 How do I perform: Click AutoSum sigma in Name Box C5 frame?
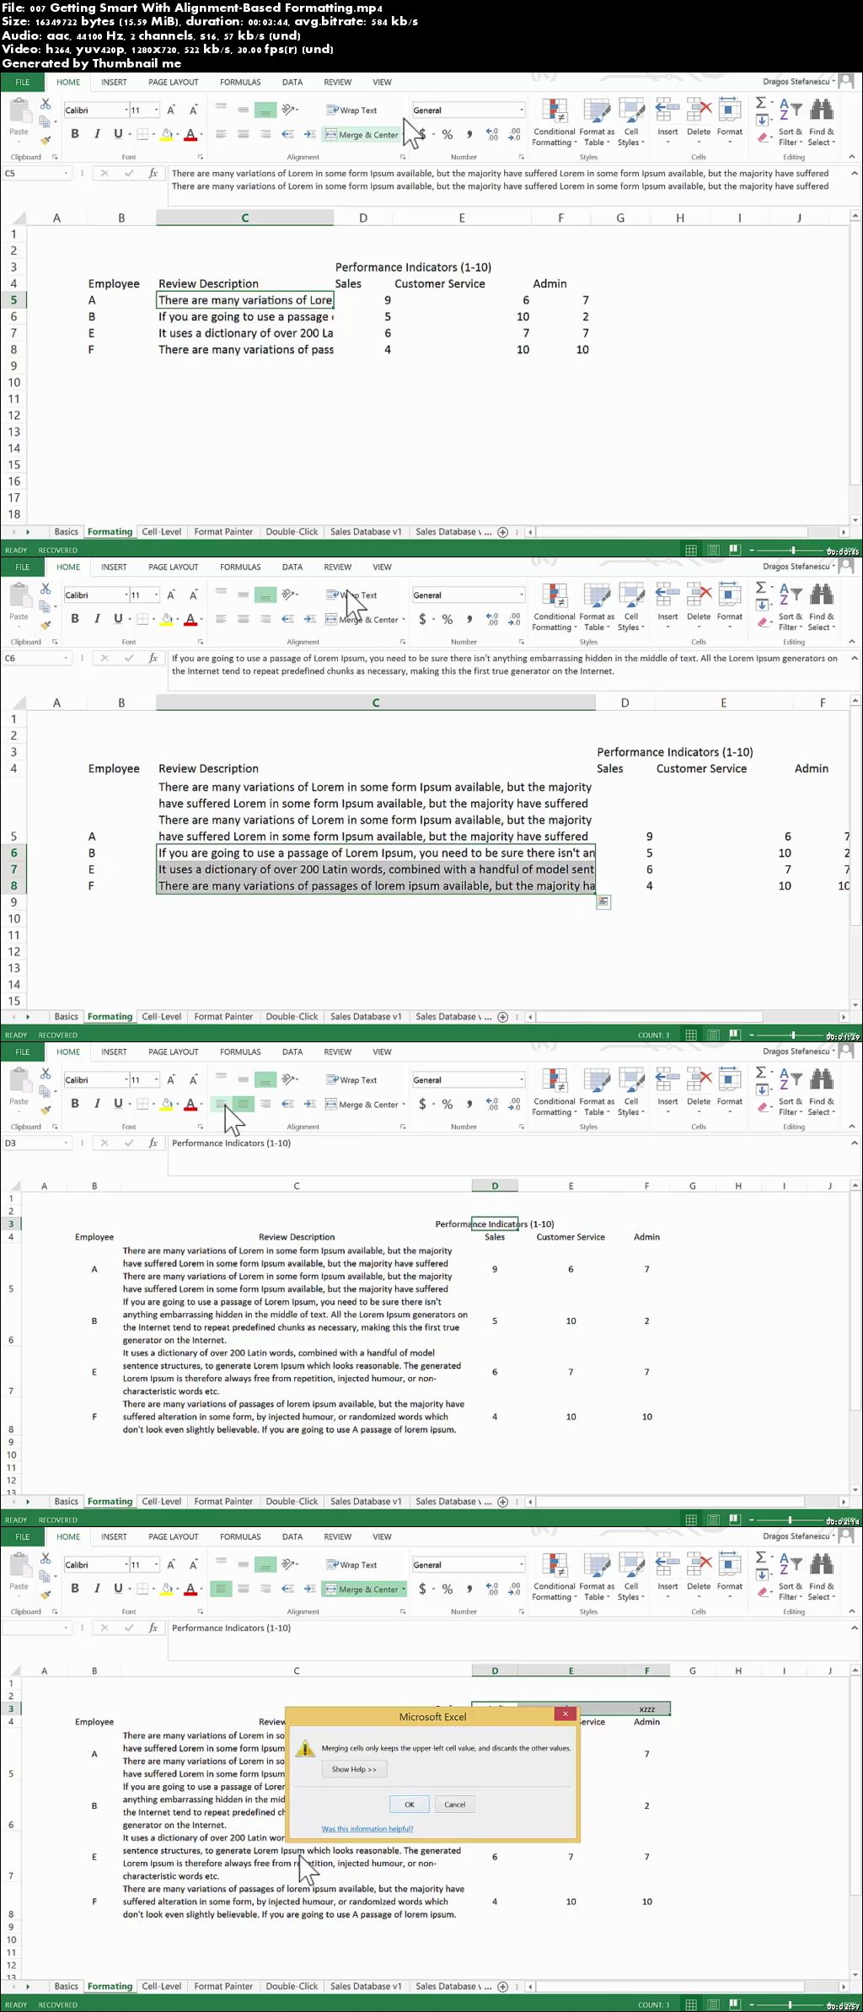(762, 103)
